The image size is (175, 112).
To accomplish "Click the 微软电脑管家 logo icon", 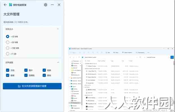I will click(10, 5).
